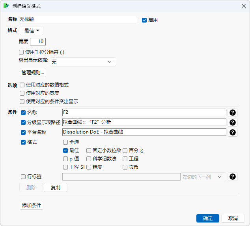
Task: Open help for 行标签 condition
Action: point(233,177)
